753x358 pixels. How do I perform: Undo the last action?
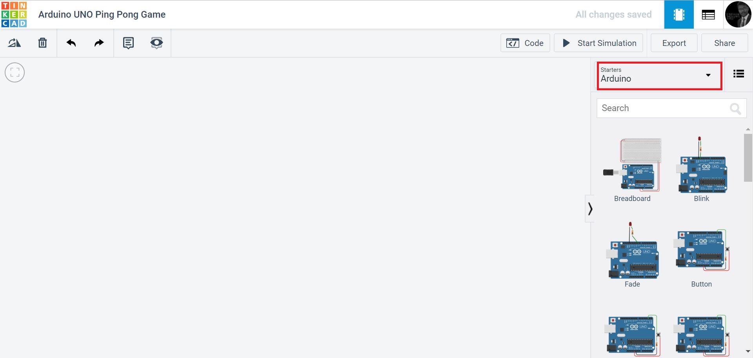71,43
